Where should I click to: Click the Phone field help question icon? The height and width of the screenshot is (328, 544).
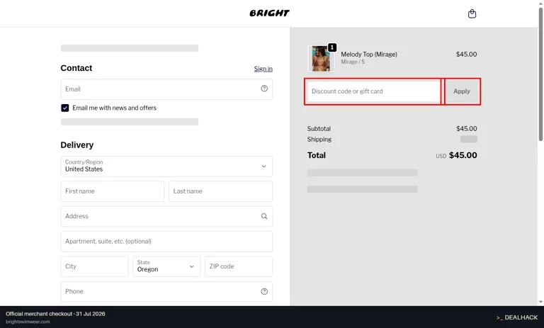pyautogui.click(x=264, y=291)
